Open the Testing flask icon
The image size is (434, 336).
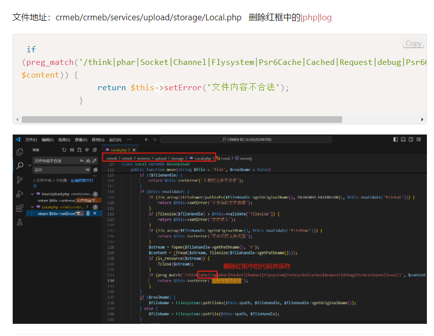click(20, 222)
